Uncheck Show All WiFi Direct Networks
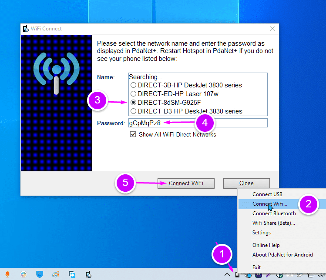 click(133, 134)
